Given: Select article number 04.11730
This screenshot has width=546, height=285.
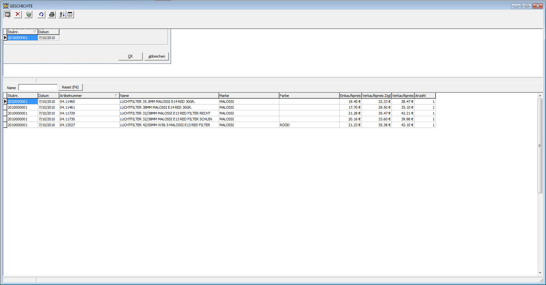Looking at the screenshot, I should click(89, 119).
